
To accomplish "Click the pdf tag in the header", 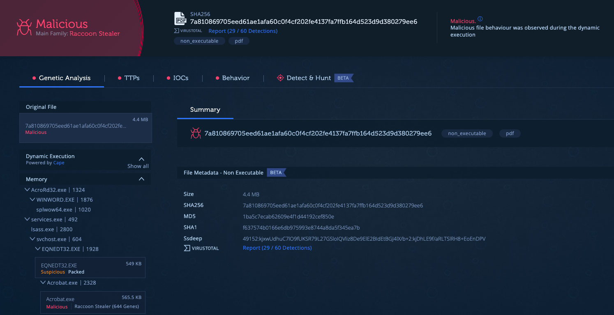I will [x=239, y=41].
